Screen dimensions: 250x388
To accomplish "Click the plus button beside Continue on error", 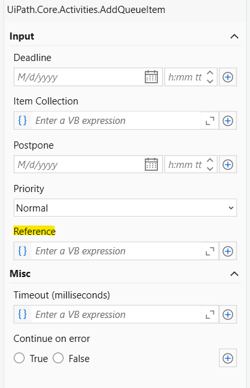I will [x=228, y=358].
